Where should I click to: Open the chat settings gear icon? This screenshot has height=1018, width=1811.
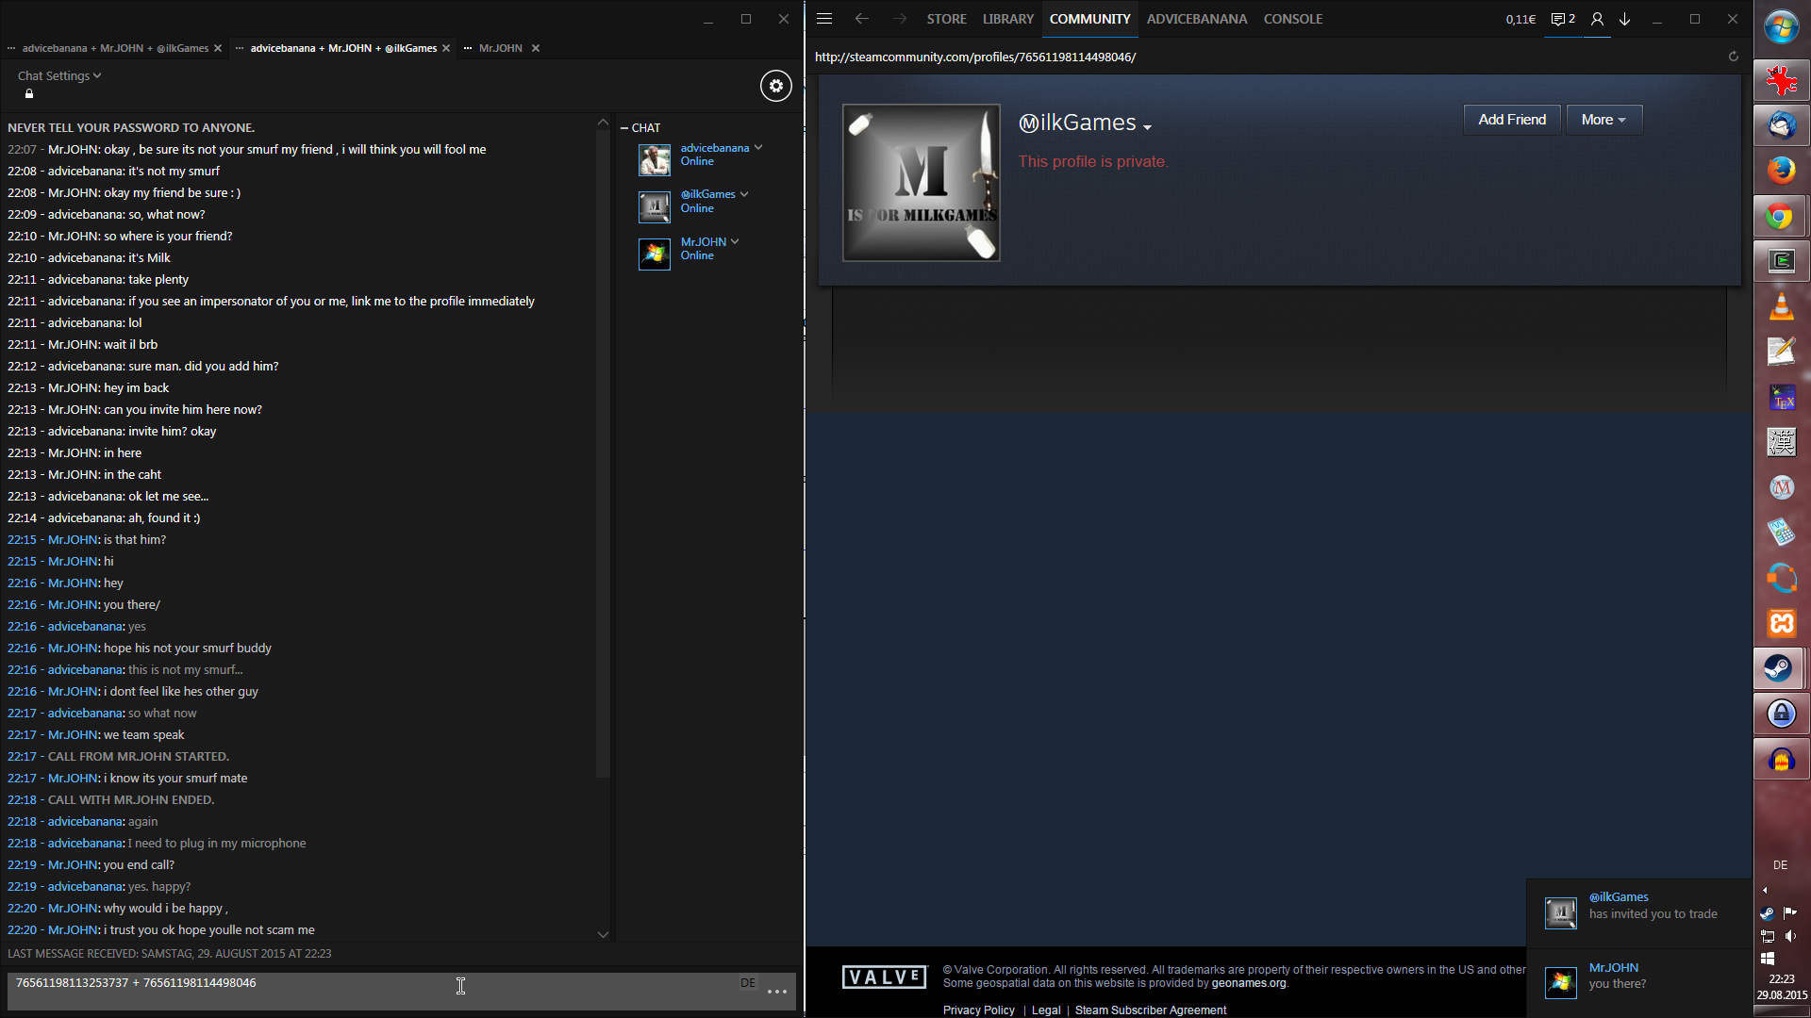(x=775, y=86)
